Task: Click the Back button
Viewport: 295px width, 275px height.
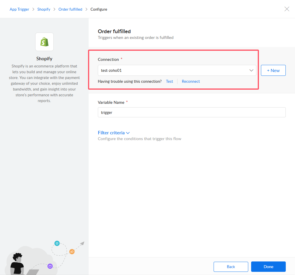Action: [x=231, y=267]
